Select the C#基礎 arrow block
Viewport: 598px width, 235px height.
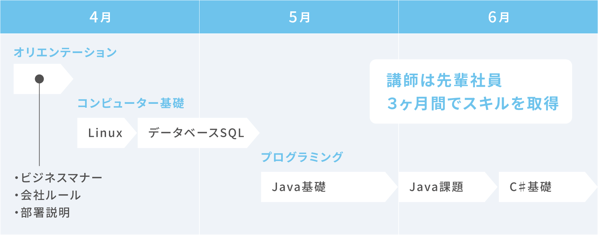pyautogui.click(x=548, y=187)
